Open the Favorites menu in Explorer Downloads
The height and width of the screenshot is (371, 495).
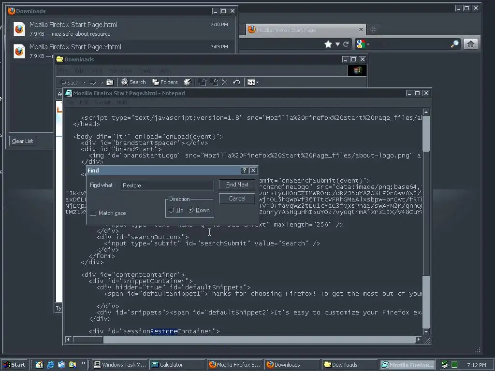(x=120, y=71)
